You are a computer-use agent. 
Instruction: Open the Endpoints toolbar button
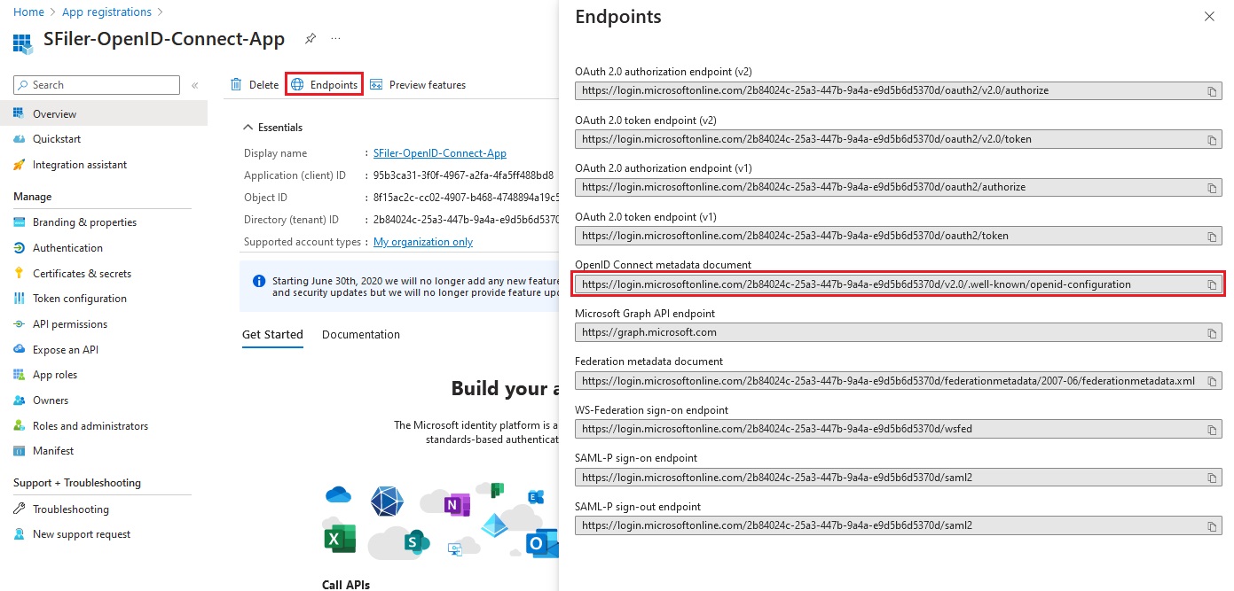[324, 85]
